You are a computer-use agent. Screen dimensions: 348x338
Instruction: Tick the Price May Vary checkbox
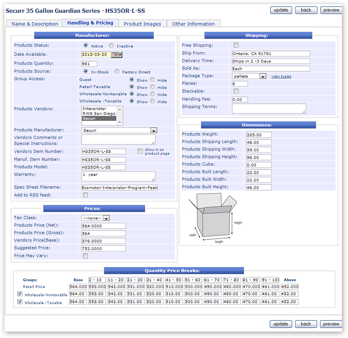pos(85,256)
